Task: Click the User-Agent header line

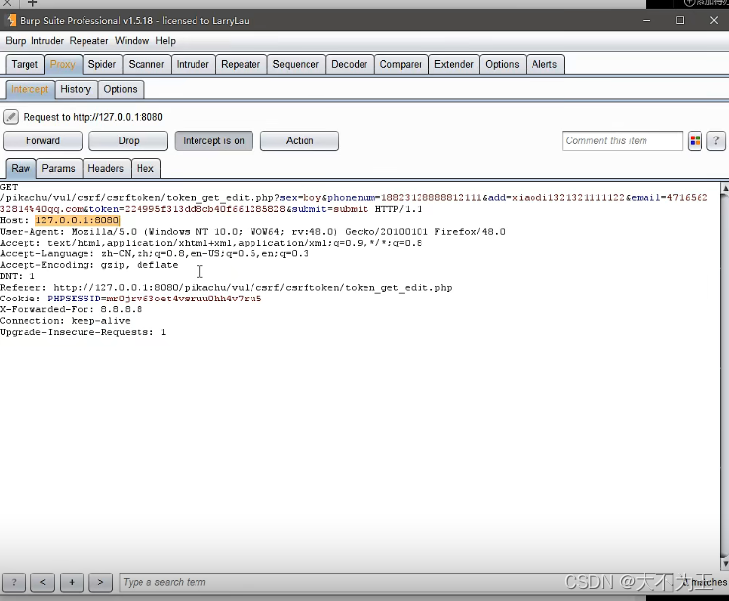Action: coord(252,232)
